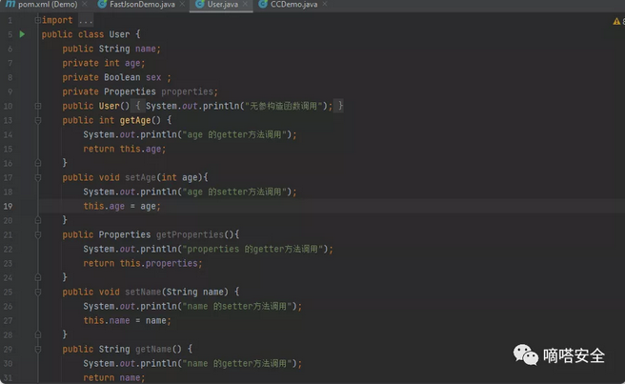Click 'this.name = name;' on line 27
625x384 pixels.
pyautogui.click(x=127, y=320)
